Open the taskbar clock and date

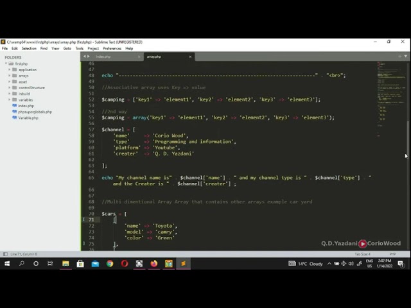point(385,264)
